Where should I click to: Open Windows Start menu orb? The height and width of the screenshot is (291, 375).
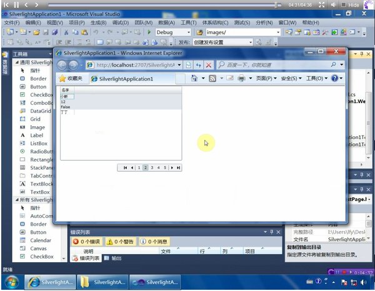point(12,282)
